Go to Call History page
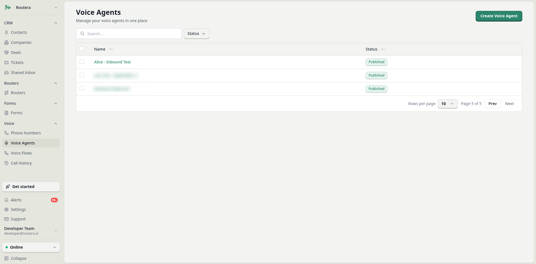The image size is (536, 264). [21, 163]
